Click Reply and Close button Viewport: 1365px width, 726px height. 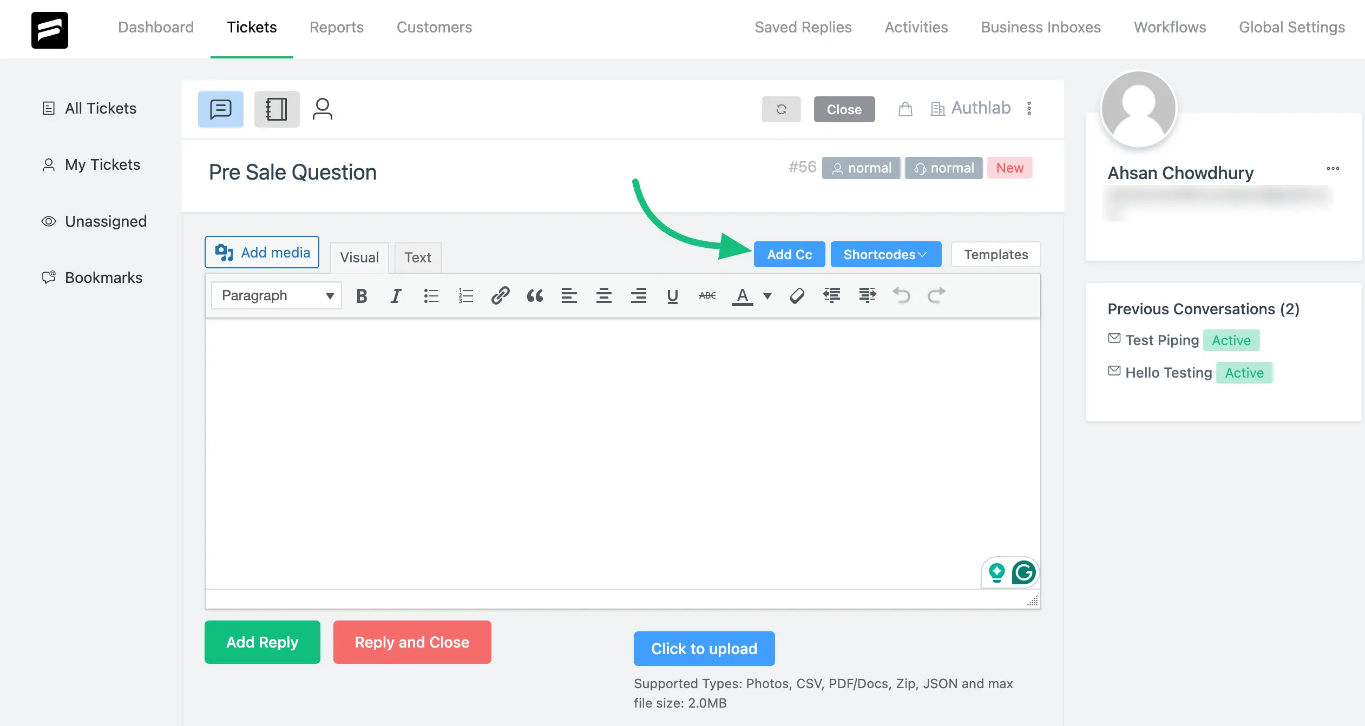click(412, 642)
